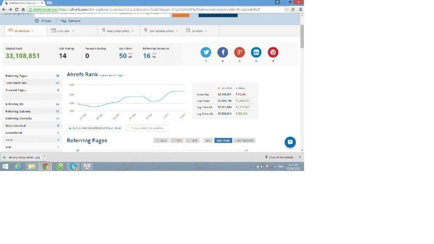The width and height of the screenshot is (434, 244).
Task: Share via the Pinterest icon
Action: [273, 53]
